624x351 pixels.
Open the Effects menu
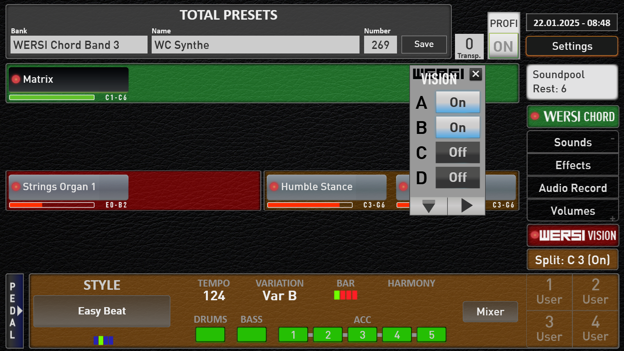click(573, 165)
